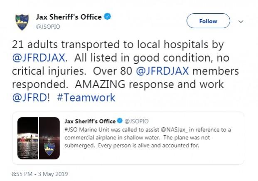Viewport: 258px width, 181px height.
Task: Click the verified badge in the quoted tweet
Action: pyautogui.click(x=120, y=121)
